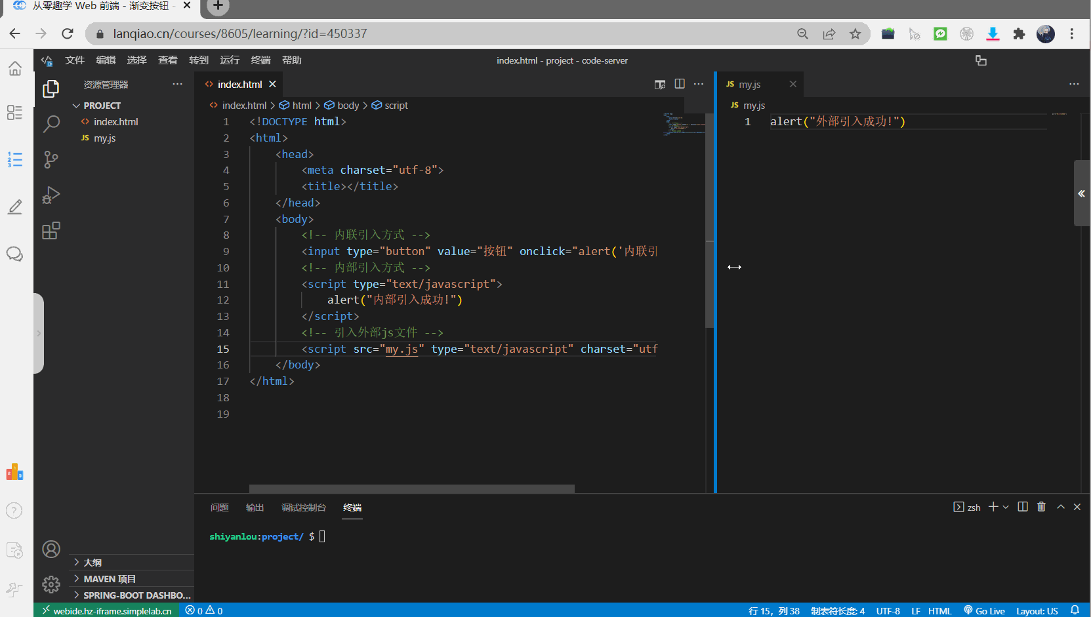The height and width of the screenshot is (617, 1091).
Task: Click the zoom magnifier icon in address bar
Action: click(802, 34)
